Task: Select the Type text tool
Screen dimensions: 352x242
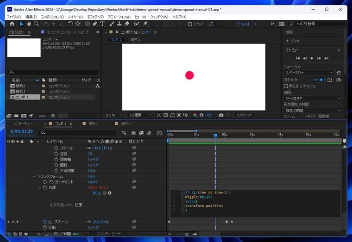Action: click(x=102, y=24)
